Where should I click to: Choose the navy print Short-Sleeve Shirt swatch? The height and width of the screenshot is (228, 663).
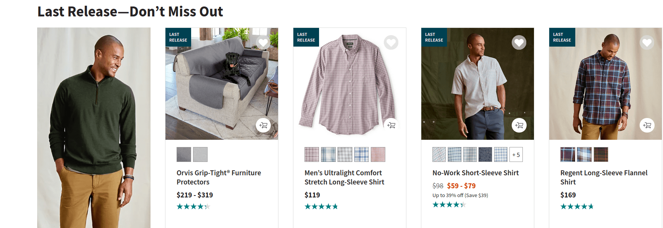click(485, 155)
